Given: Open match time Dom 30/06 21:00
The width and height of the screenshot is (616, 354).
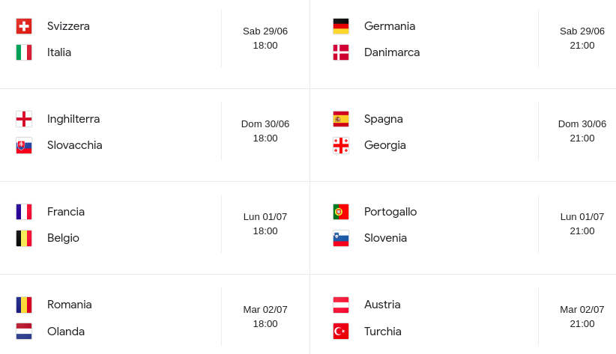Looking at the screenshot, I should [x=582, y=131].
